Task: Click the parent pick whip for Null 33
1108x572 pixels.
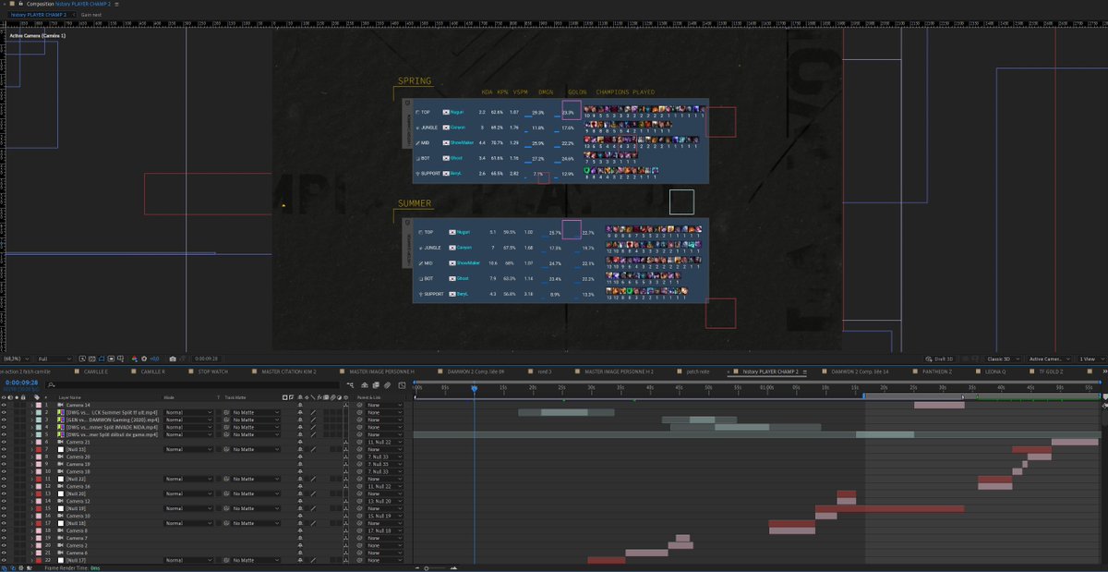Action: [359, 449]
